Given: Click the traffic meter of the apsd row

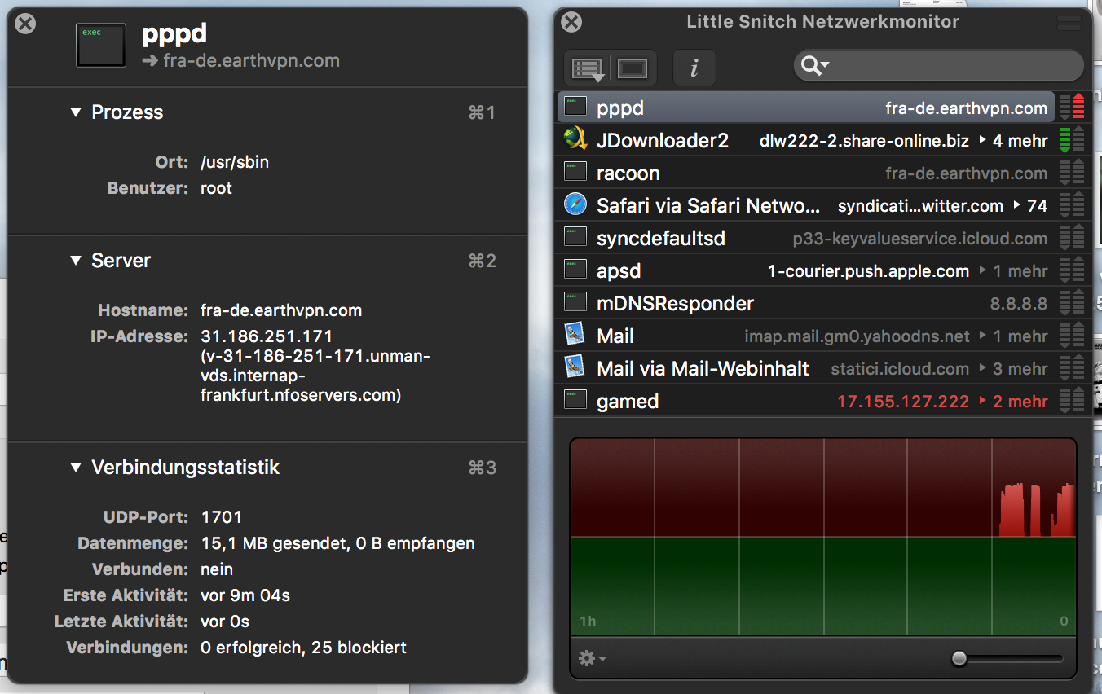Looking at the screenshot, I should click(x=1072, y=270).
